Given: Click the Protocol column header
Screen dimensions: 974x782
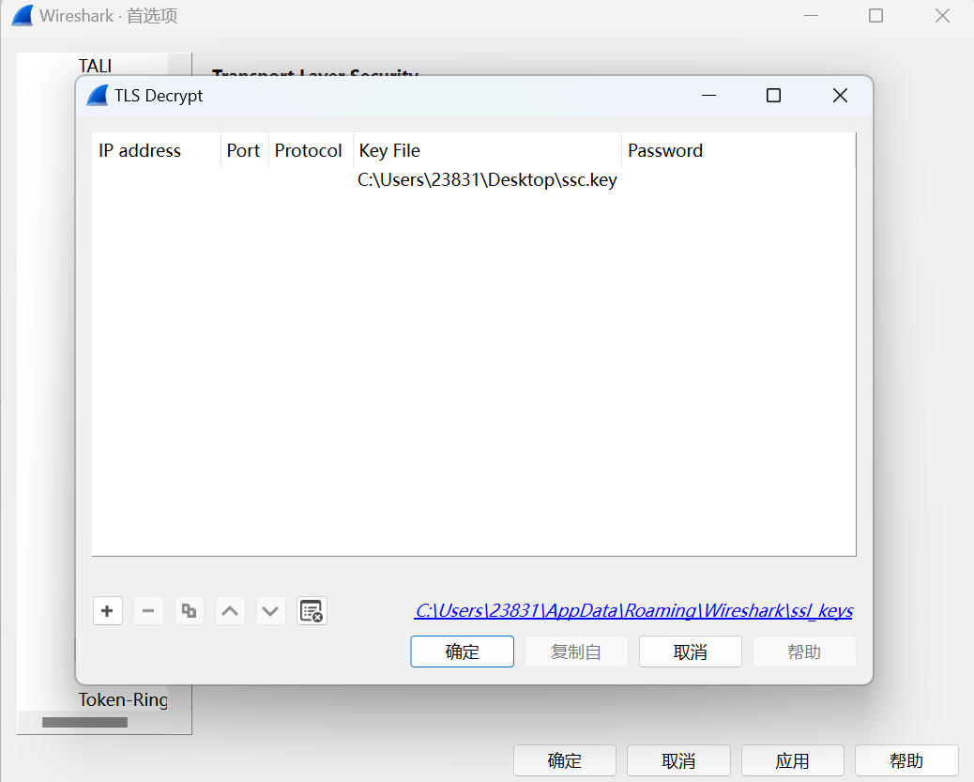Looking at the screenshot, I should (311, 150).
